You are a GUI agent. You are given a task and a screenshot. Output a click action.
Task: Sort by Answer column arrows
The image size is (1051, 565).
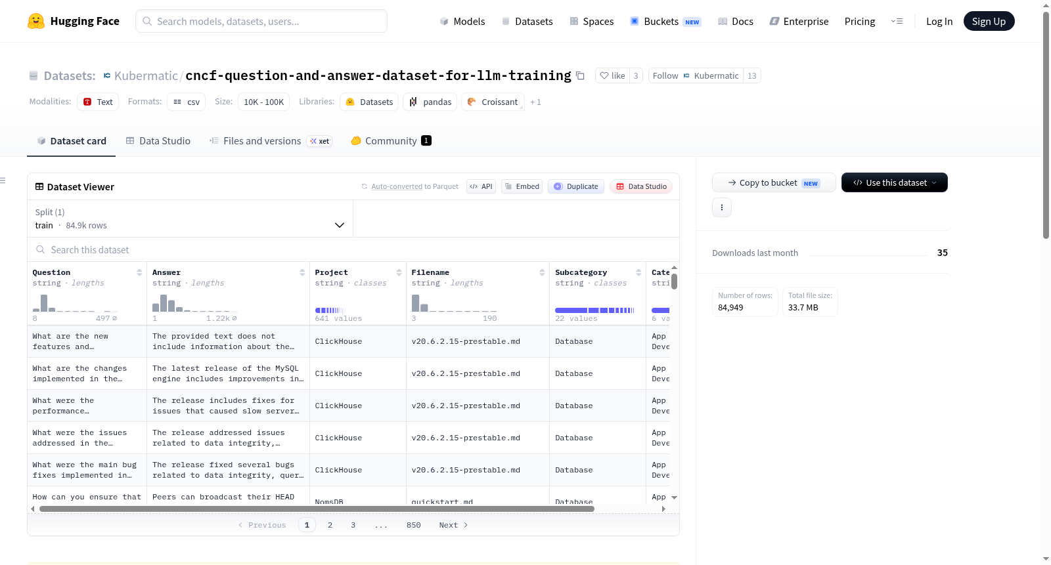click(x=302, y=272)
